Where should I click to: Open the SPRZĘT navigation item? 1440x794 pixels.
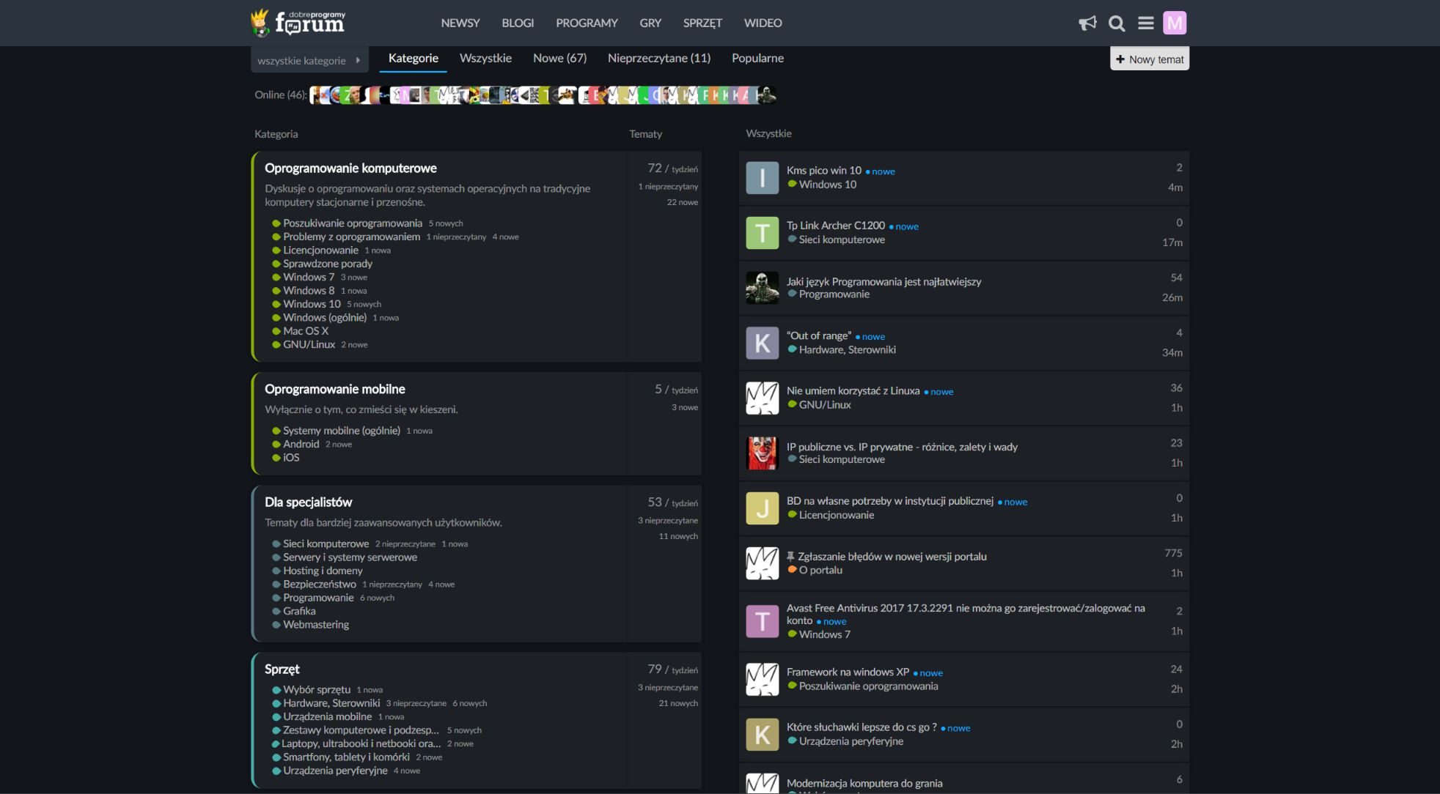tap(702, 23)
